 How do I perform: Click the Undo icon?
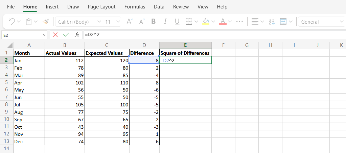click(11, 22)
